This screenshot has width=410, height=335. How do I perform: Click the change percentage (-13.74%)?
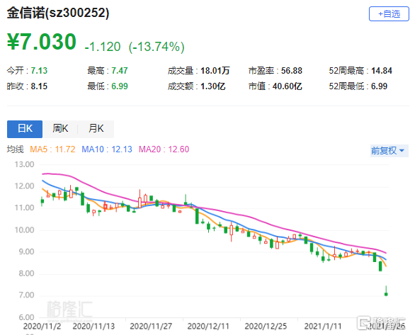(x=156, y=47)
